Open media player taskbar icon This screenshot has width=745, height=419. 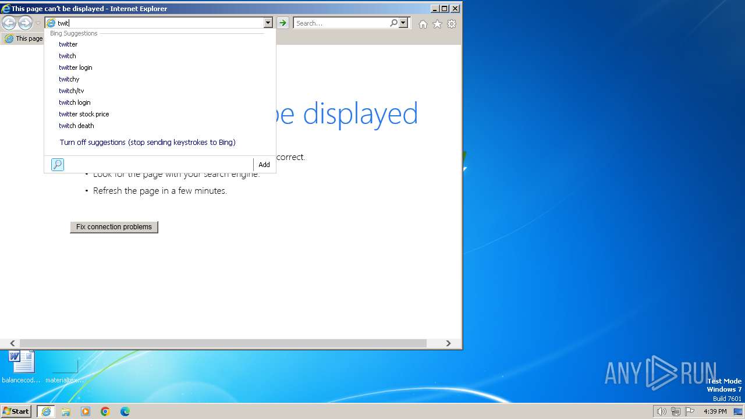click(86, 411)
